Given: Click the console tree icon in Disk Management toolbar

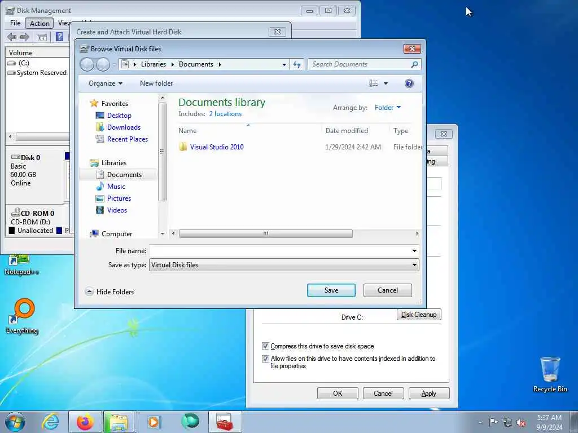Looking at the screenshot, I should (42, 37).
